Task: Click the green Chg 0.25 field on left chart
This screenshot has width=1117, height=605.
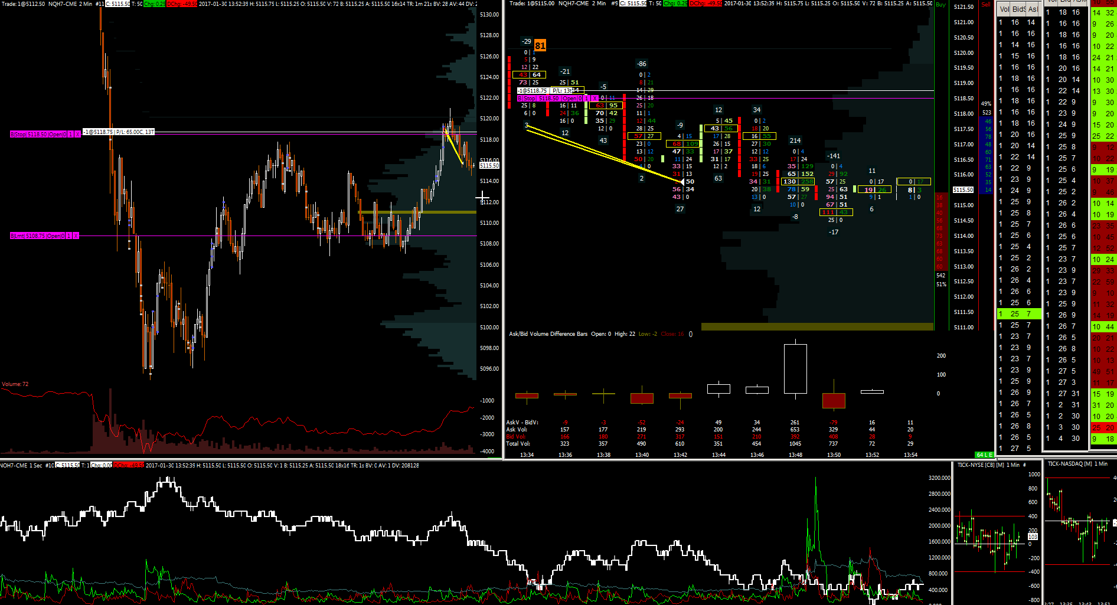Action: 155,4
